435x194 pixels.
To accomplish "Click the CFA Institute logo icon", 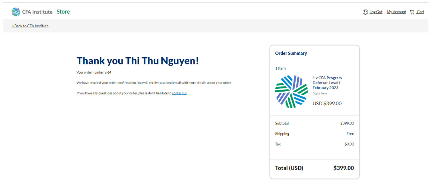I will pyautogui.click(x=16, y=12).
